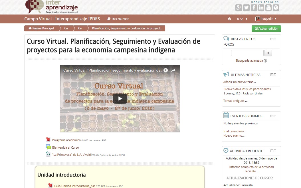The image size is (301, 188).
Task: Click the PDF icon beside Programa académico
Action: (48, 140)
